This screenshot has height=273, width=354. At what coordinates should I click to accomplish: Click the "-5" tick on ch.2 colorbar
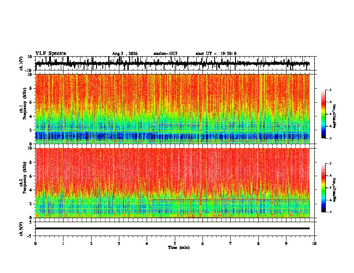coord(329,188)
